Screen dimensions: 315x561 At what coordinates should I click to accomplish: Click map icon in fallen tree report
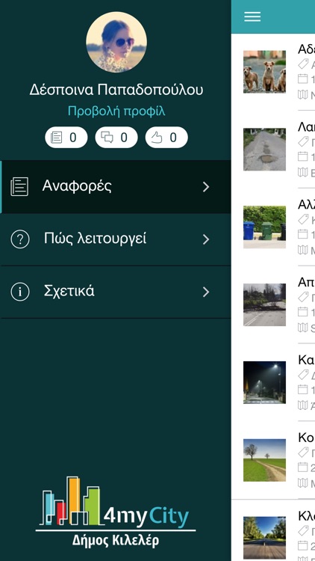pyautogui.click(x=303, y=328)
